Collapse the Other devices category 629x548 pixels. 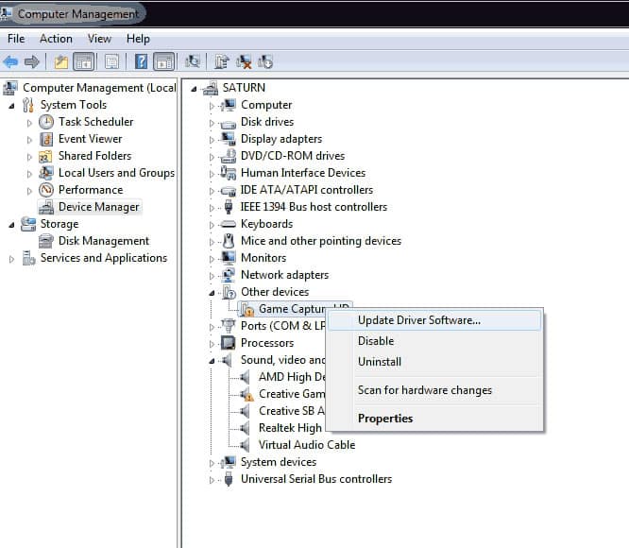tap(212, 293)
